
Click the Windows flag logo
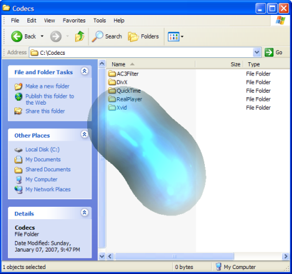pyautogui.click(x=280, y=21)
